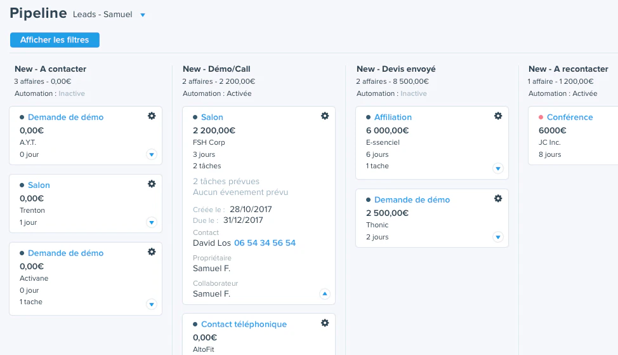The image size is (618, 355).
Task: Call David Los phone number link
Action: (x=265, y=243)
